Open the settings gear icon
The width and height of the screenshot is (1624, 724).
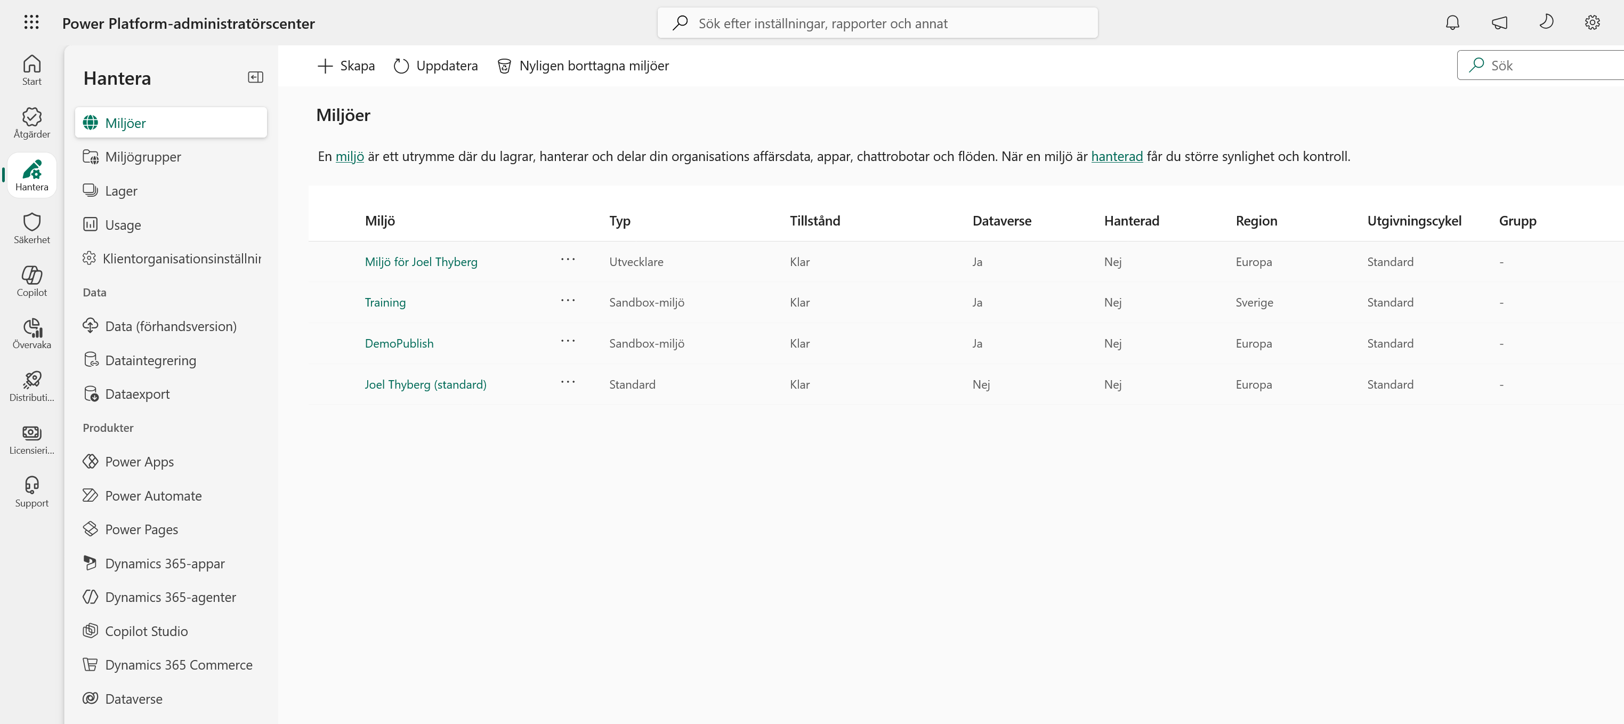pos(1592,23)
